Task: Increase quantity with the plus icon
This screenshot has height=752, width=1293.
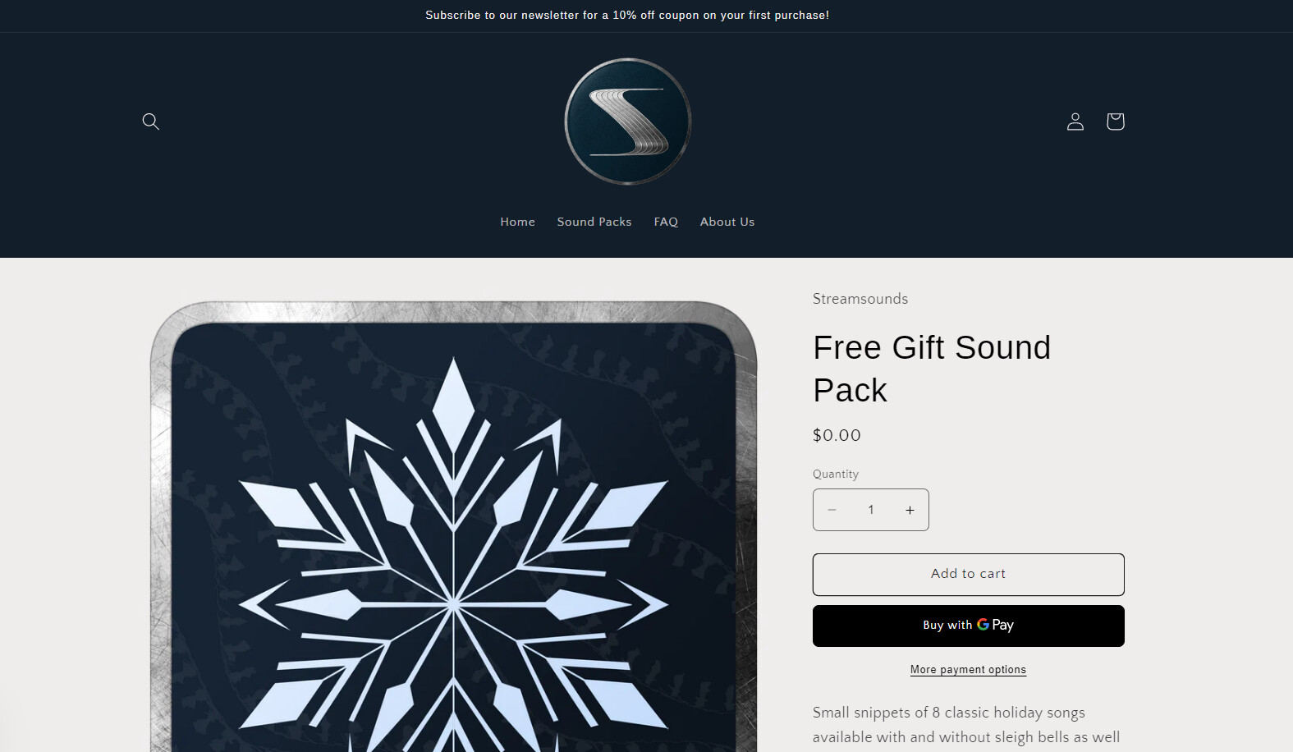Action: [910, 510]
